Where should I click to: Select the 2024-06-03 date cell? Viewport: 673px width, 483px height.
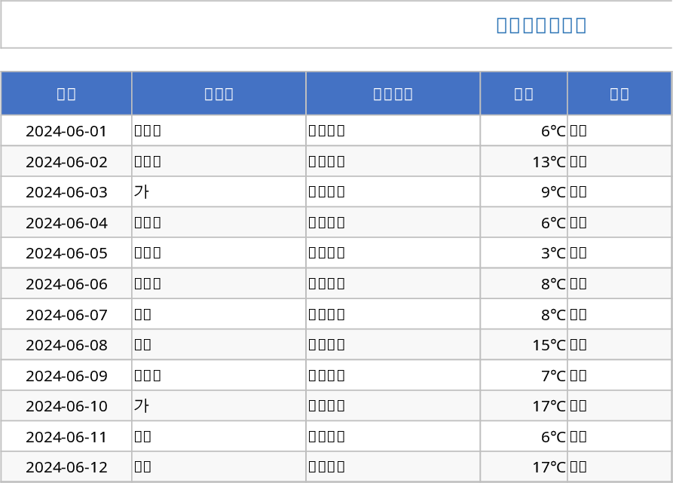pos(66,192)
